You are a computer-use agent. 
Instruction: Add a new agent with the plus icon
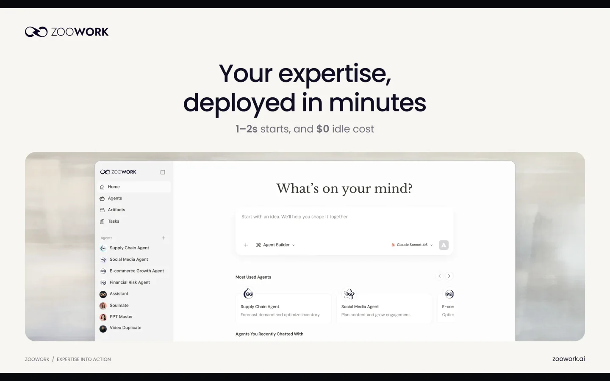pyautogui.click(x=164, y=238)
